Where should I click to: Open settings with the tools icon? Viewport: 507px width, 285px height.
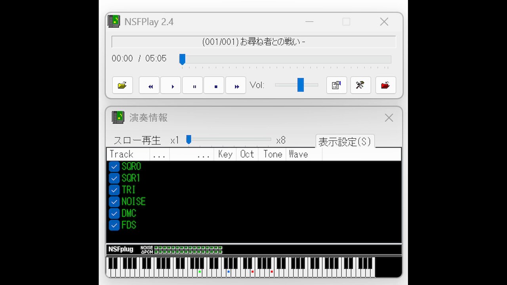pos(360,85)
